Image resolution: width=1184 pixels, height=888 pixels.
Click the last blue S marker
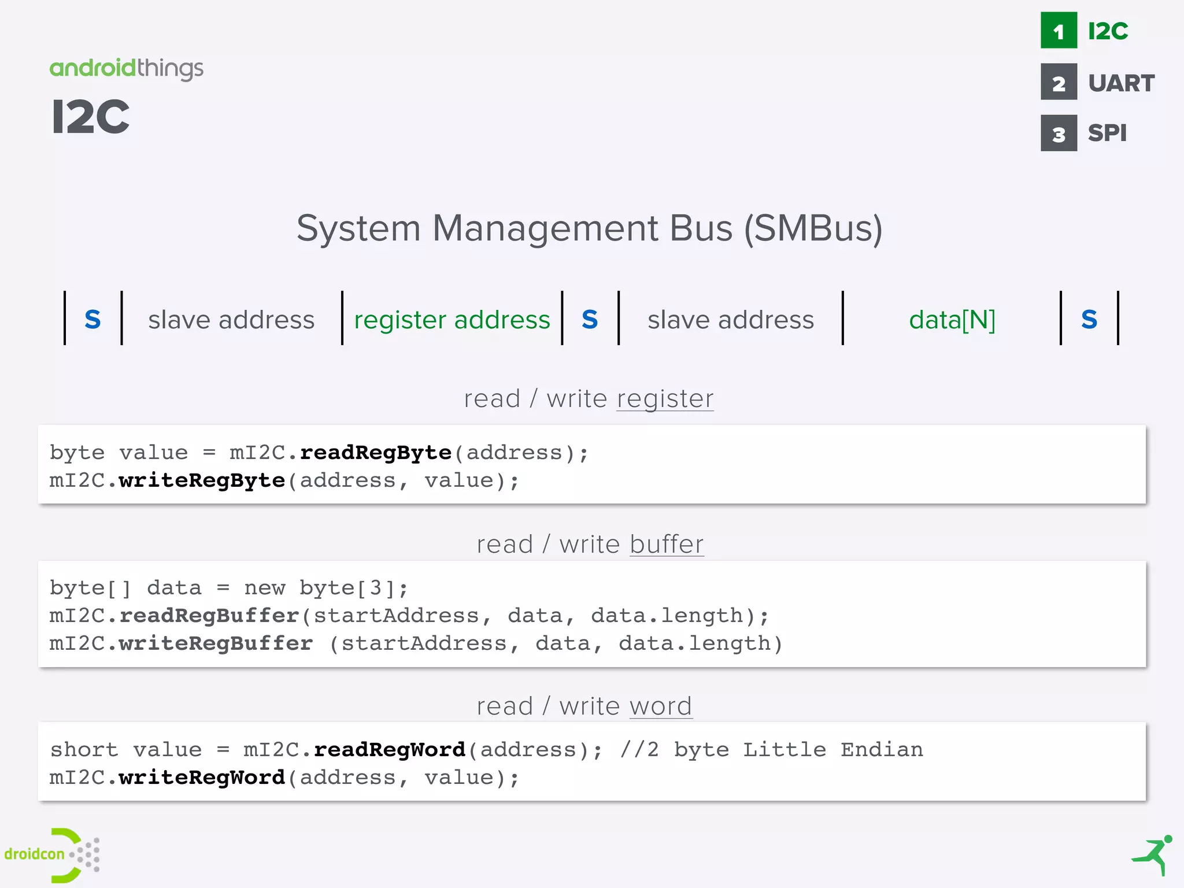click(1089, 319)
